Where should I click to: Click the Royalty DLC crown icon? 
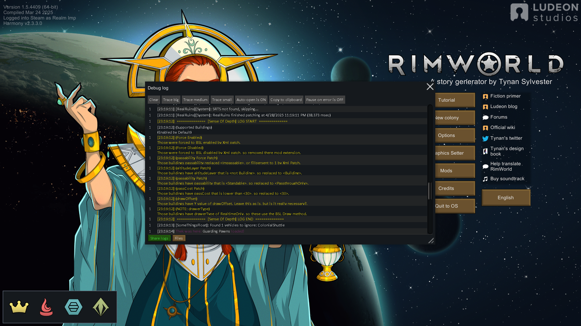19,307
